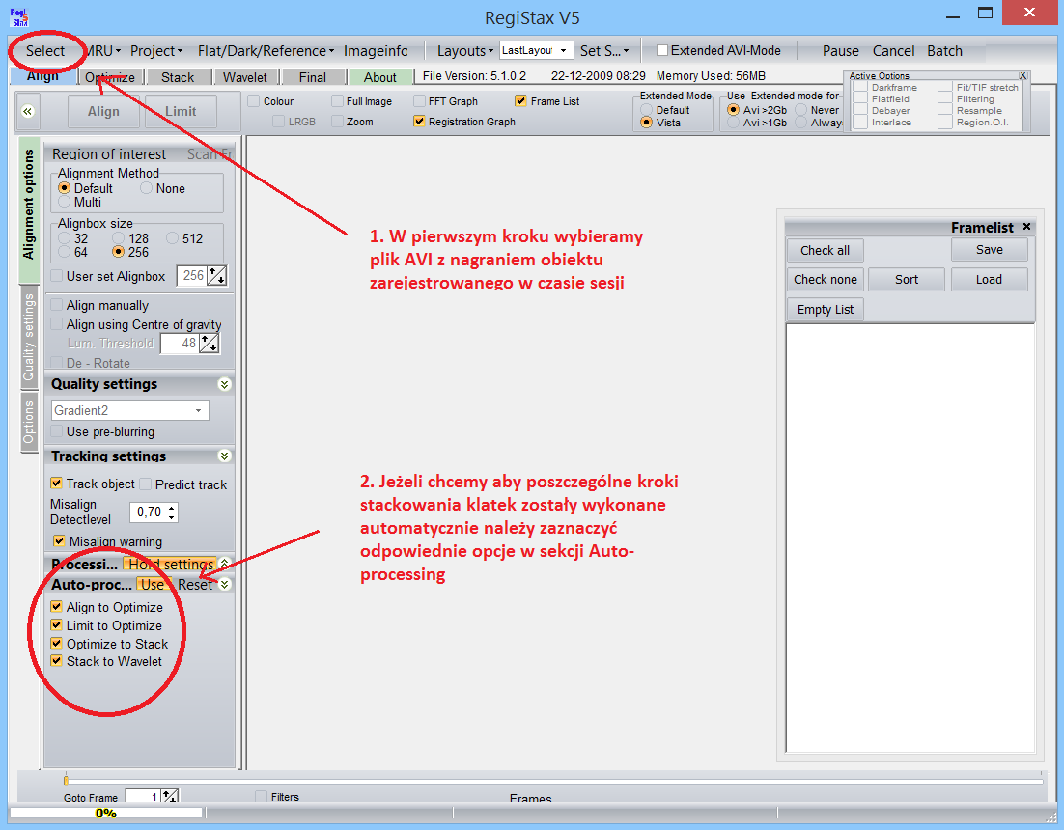Viewport: 1064px width, 830px height.
Task: Click Check none in Framelist
Action: (826, 279)
